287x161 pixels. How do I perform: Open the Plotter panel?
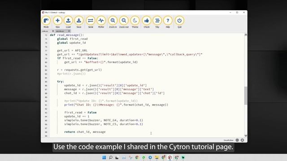101,22
